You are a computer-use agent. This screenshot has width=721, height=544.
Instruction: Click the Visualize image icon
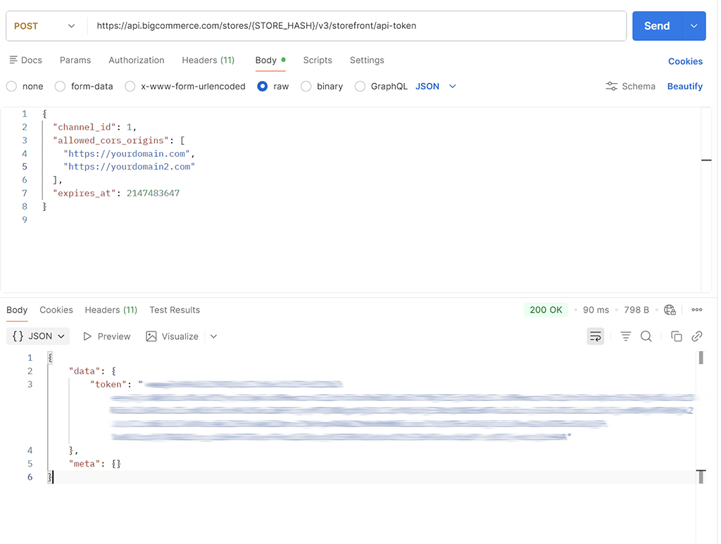pyautogui.click(x=151, y=336)
